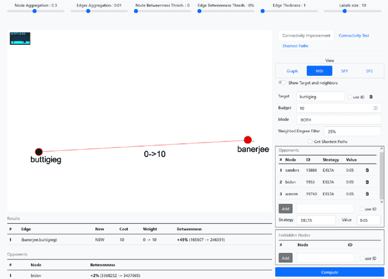Click the Budget number stepper arrows

(x=375, y=108)
